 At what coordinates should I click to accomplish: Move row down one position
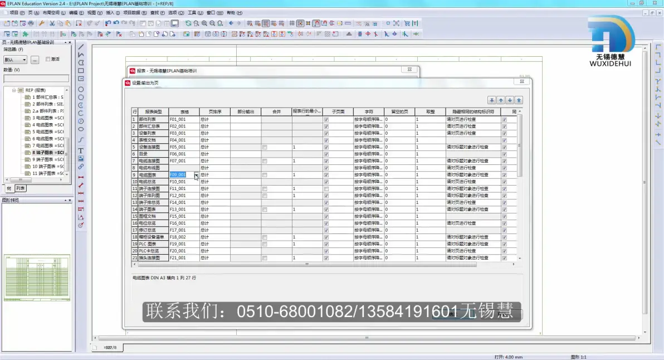coord(510,100)
